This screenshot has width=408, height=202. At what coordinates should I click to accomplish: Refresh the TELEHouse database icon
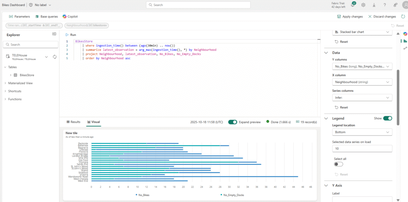click(x=55, y=57)
